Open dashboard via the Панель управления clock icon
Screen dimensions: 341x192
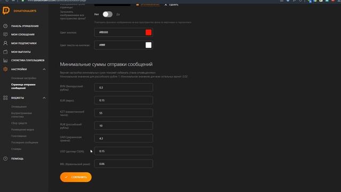click(x=5, y=26)
